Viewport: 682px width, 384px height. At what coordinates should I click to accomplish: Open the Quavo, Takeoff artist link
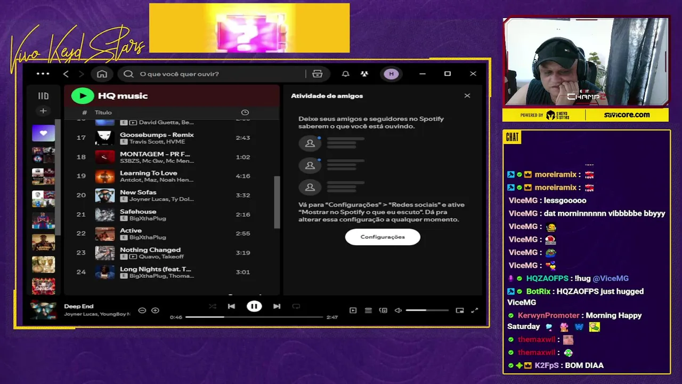[161, 257]
